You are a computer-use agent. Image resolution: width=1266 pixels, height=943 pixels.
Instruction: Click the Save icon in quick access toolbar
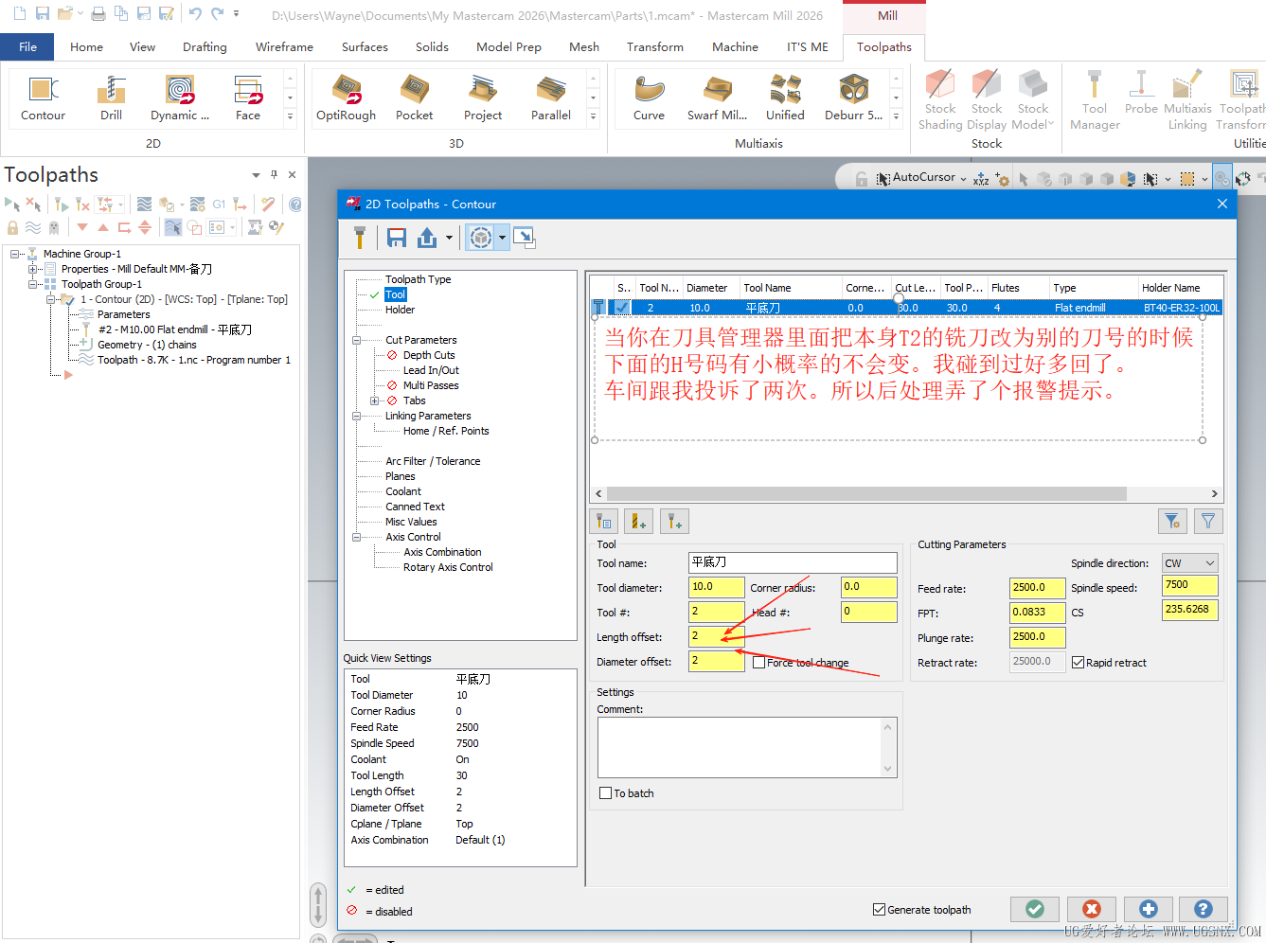pos(42,13)
